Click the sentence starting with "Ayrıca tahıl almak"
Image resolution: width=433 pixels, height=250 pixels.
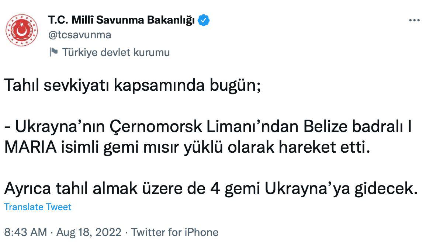click(x=210, y=189)
